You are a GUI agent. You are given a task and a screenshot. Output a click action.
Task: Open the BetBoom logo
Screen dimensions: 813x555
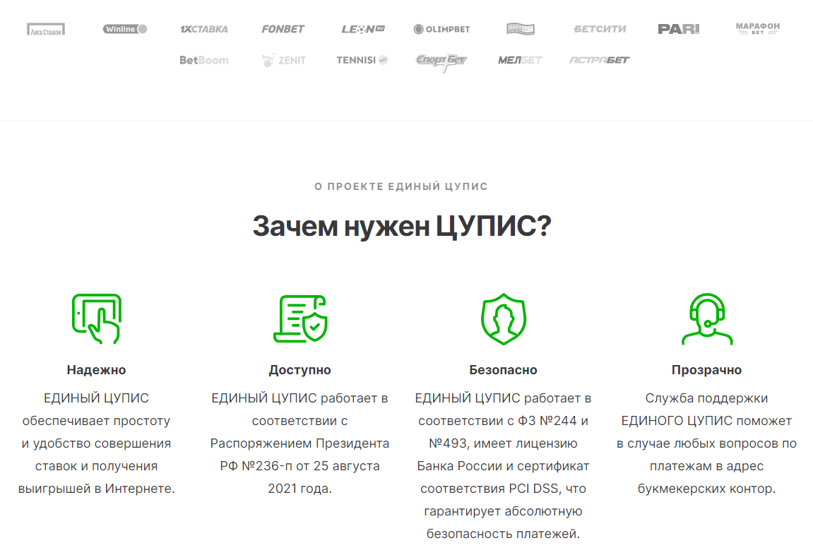pos(203,60)
